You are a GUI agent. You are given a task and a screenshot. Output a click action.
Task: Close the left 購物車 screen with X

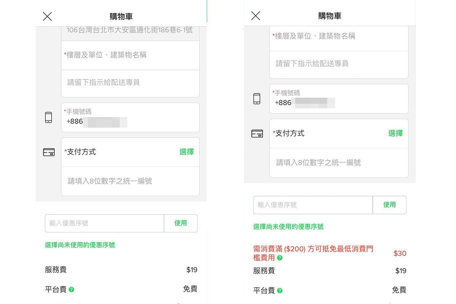(x=47, y=16)
